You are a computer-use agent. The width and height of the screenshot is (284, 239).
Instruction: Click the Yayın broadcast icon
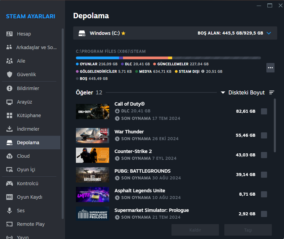point(9,237)
